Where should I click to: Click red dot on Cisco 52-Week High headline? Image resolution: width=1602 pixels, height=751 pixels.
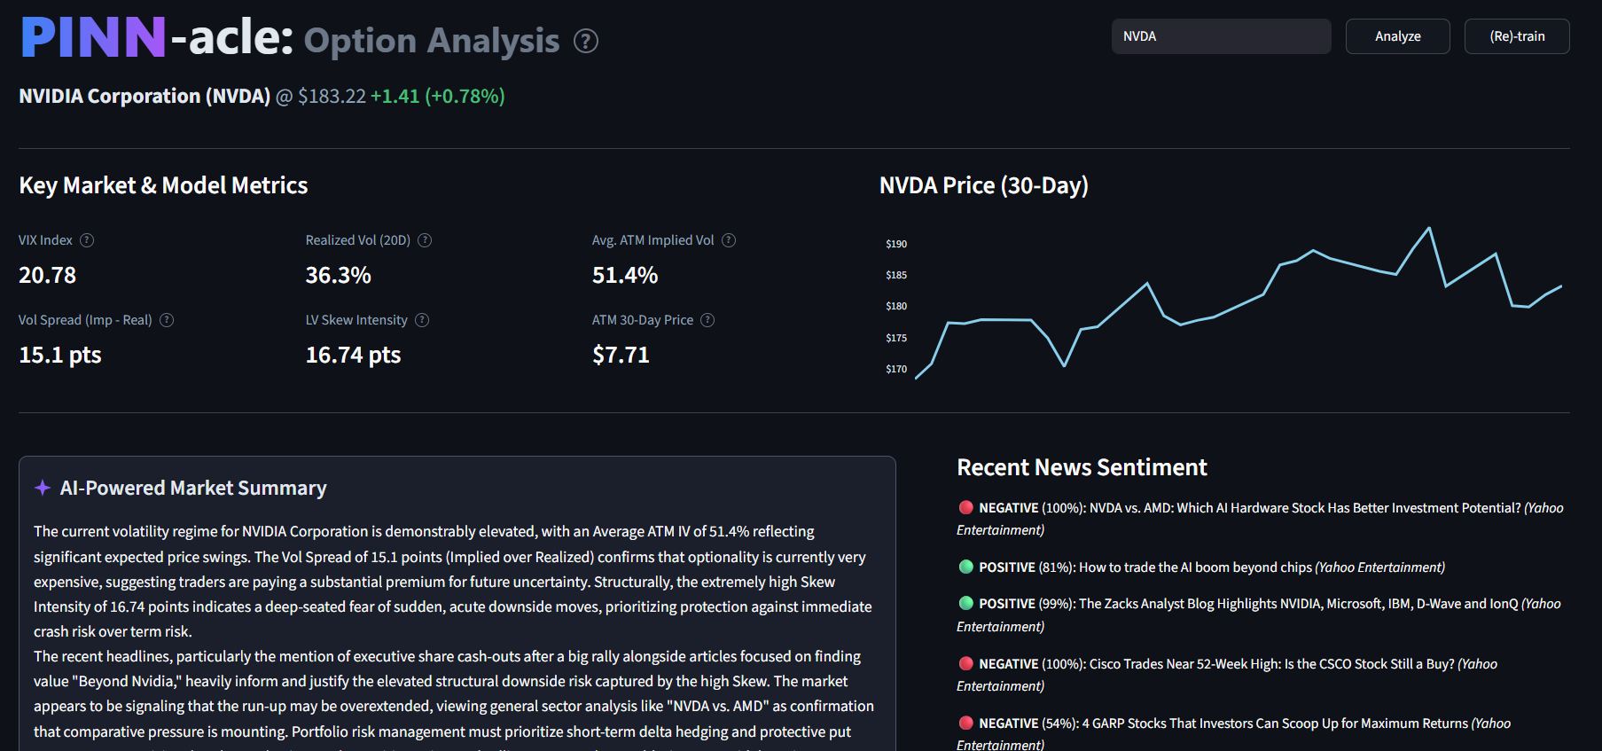[x=966, y=663]
